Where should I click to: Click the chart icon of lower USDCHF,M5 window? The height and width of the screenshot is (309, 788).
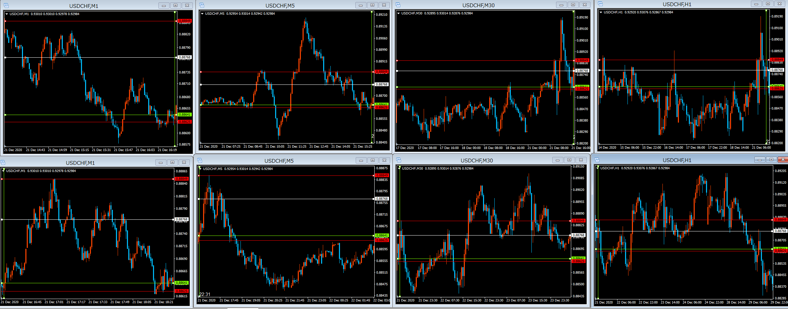click(200, 160)
